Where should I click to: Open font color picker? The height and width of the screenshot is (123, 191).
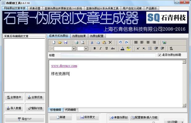tap(122, 49)
